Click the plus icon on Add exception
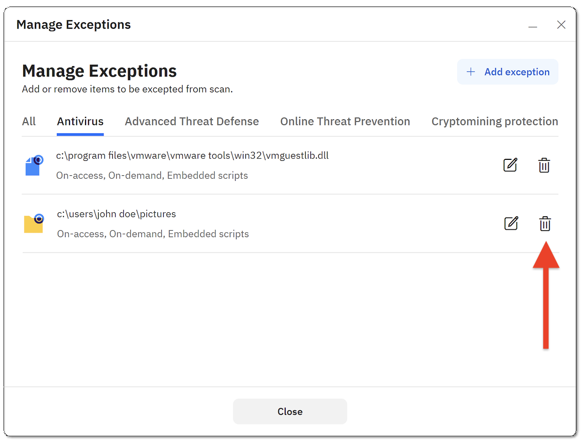The image size is (586, 444). (470, 71)
